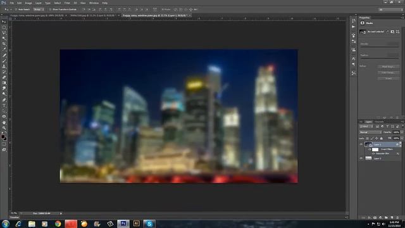Select the Move tool
This screenshot has height=228, width=405.
click(x=4, y=22)
